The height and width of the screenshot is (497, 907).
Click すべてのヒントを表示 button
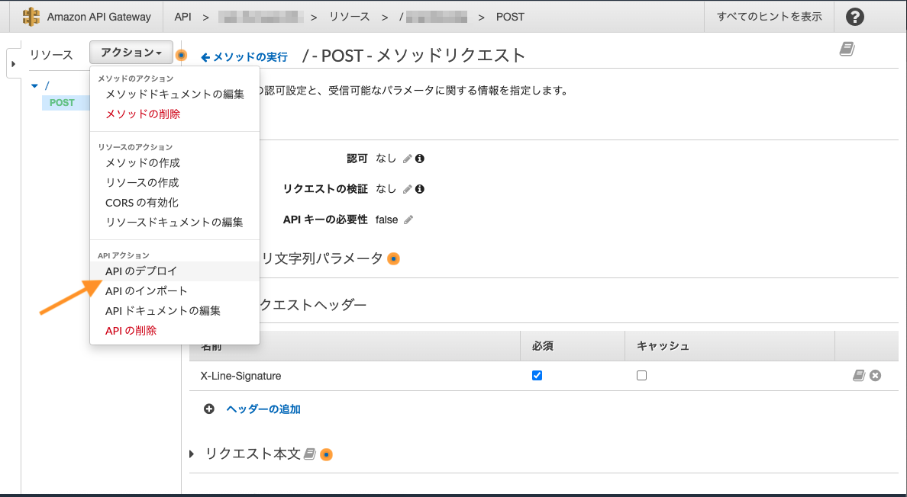[770, 17]
